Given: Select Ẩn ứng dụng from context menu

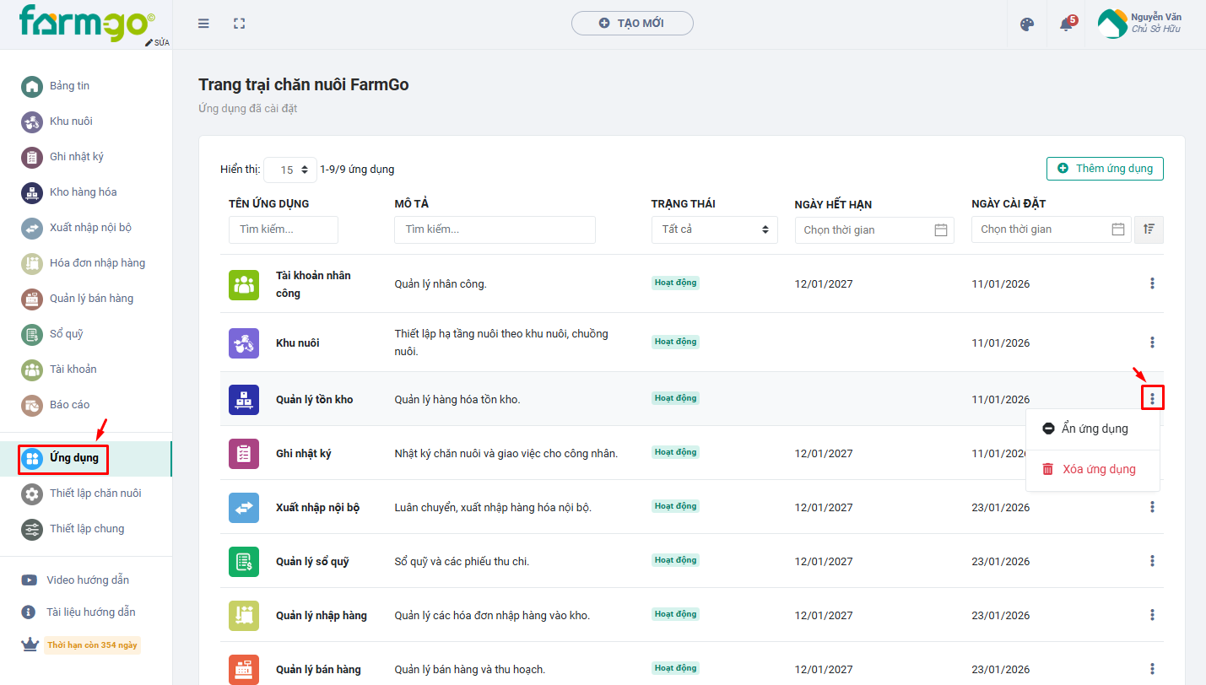Looking at the screenshot, I should pyautogui.click(x=1094, y=429).
